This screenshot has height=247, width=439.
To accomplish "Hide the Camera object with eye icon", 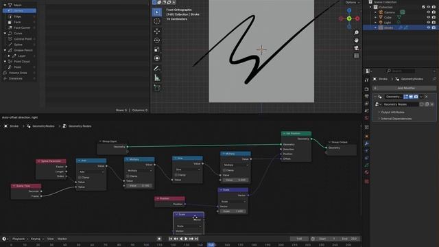I will [x=428, y=12].
